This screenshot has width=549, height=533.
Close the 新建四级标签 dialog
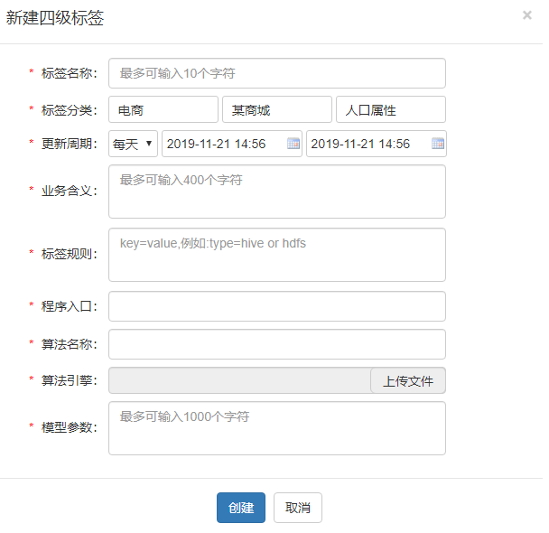[x=527, y=15]
